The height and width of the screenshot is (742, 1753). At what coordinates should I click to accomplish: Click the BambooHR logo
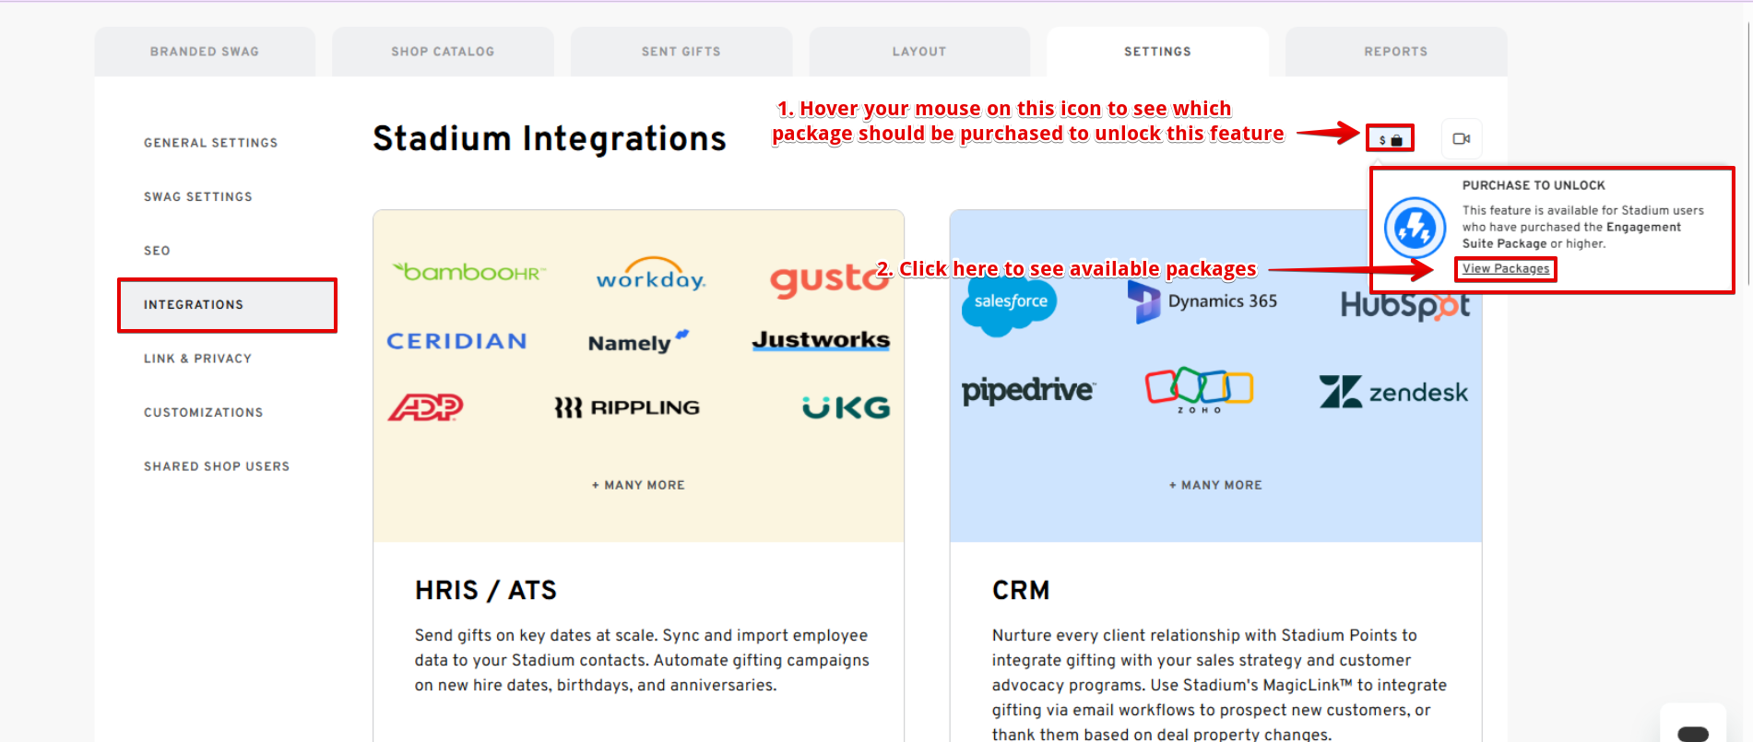(x=468, y=273)
